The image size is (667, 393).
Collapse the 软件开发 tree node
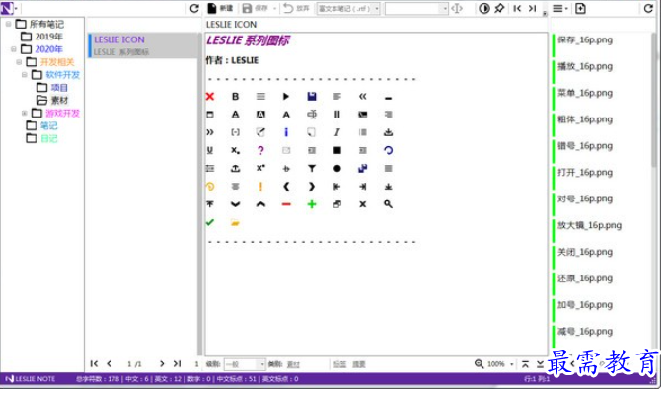point(25,74)
